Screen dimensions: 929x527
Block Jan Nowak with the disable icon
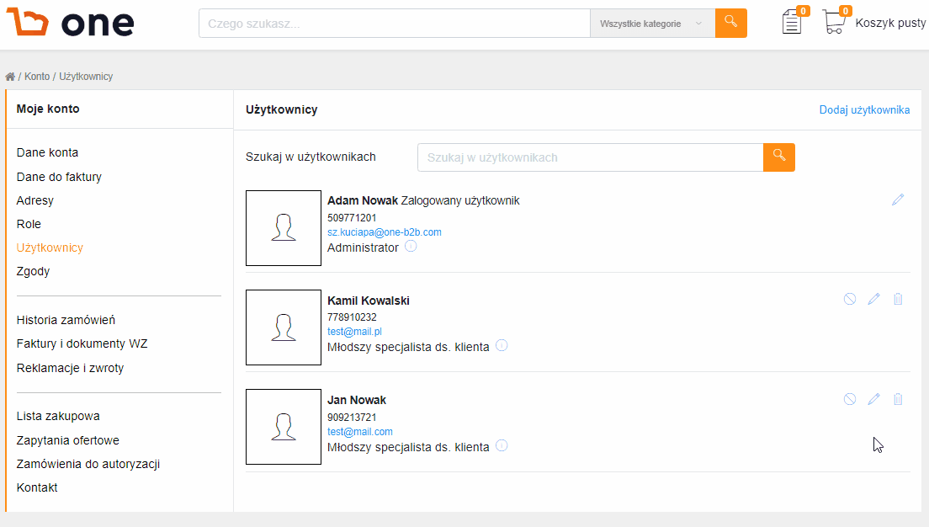[x=850, y=399]
